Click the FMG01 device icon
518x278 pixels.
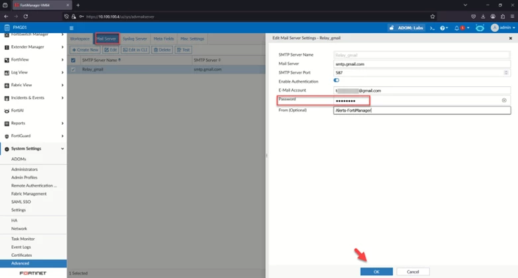7,27
